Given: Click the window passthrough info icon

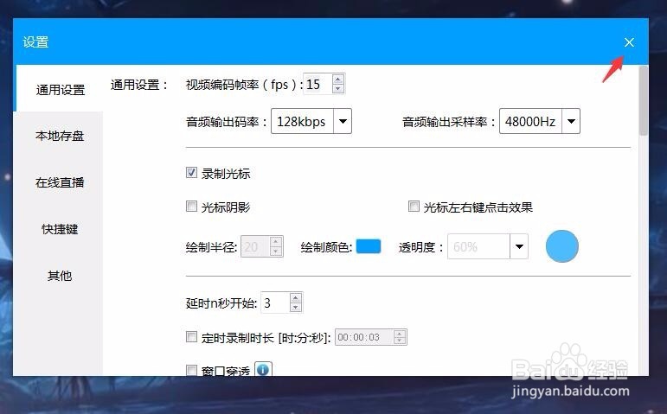Looking at the screenshot, I should [263, 369].
